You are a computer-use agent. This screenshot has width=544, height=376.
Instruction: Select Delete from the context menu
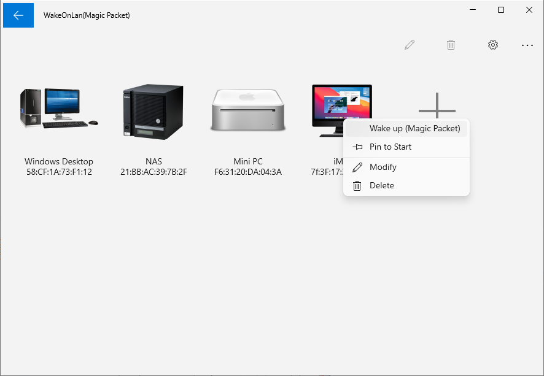tap(383, 185)
